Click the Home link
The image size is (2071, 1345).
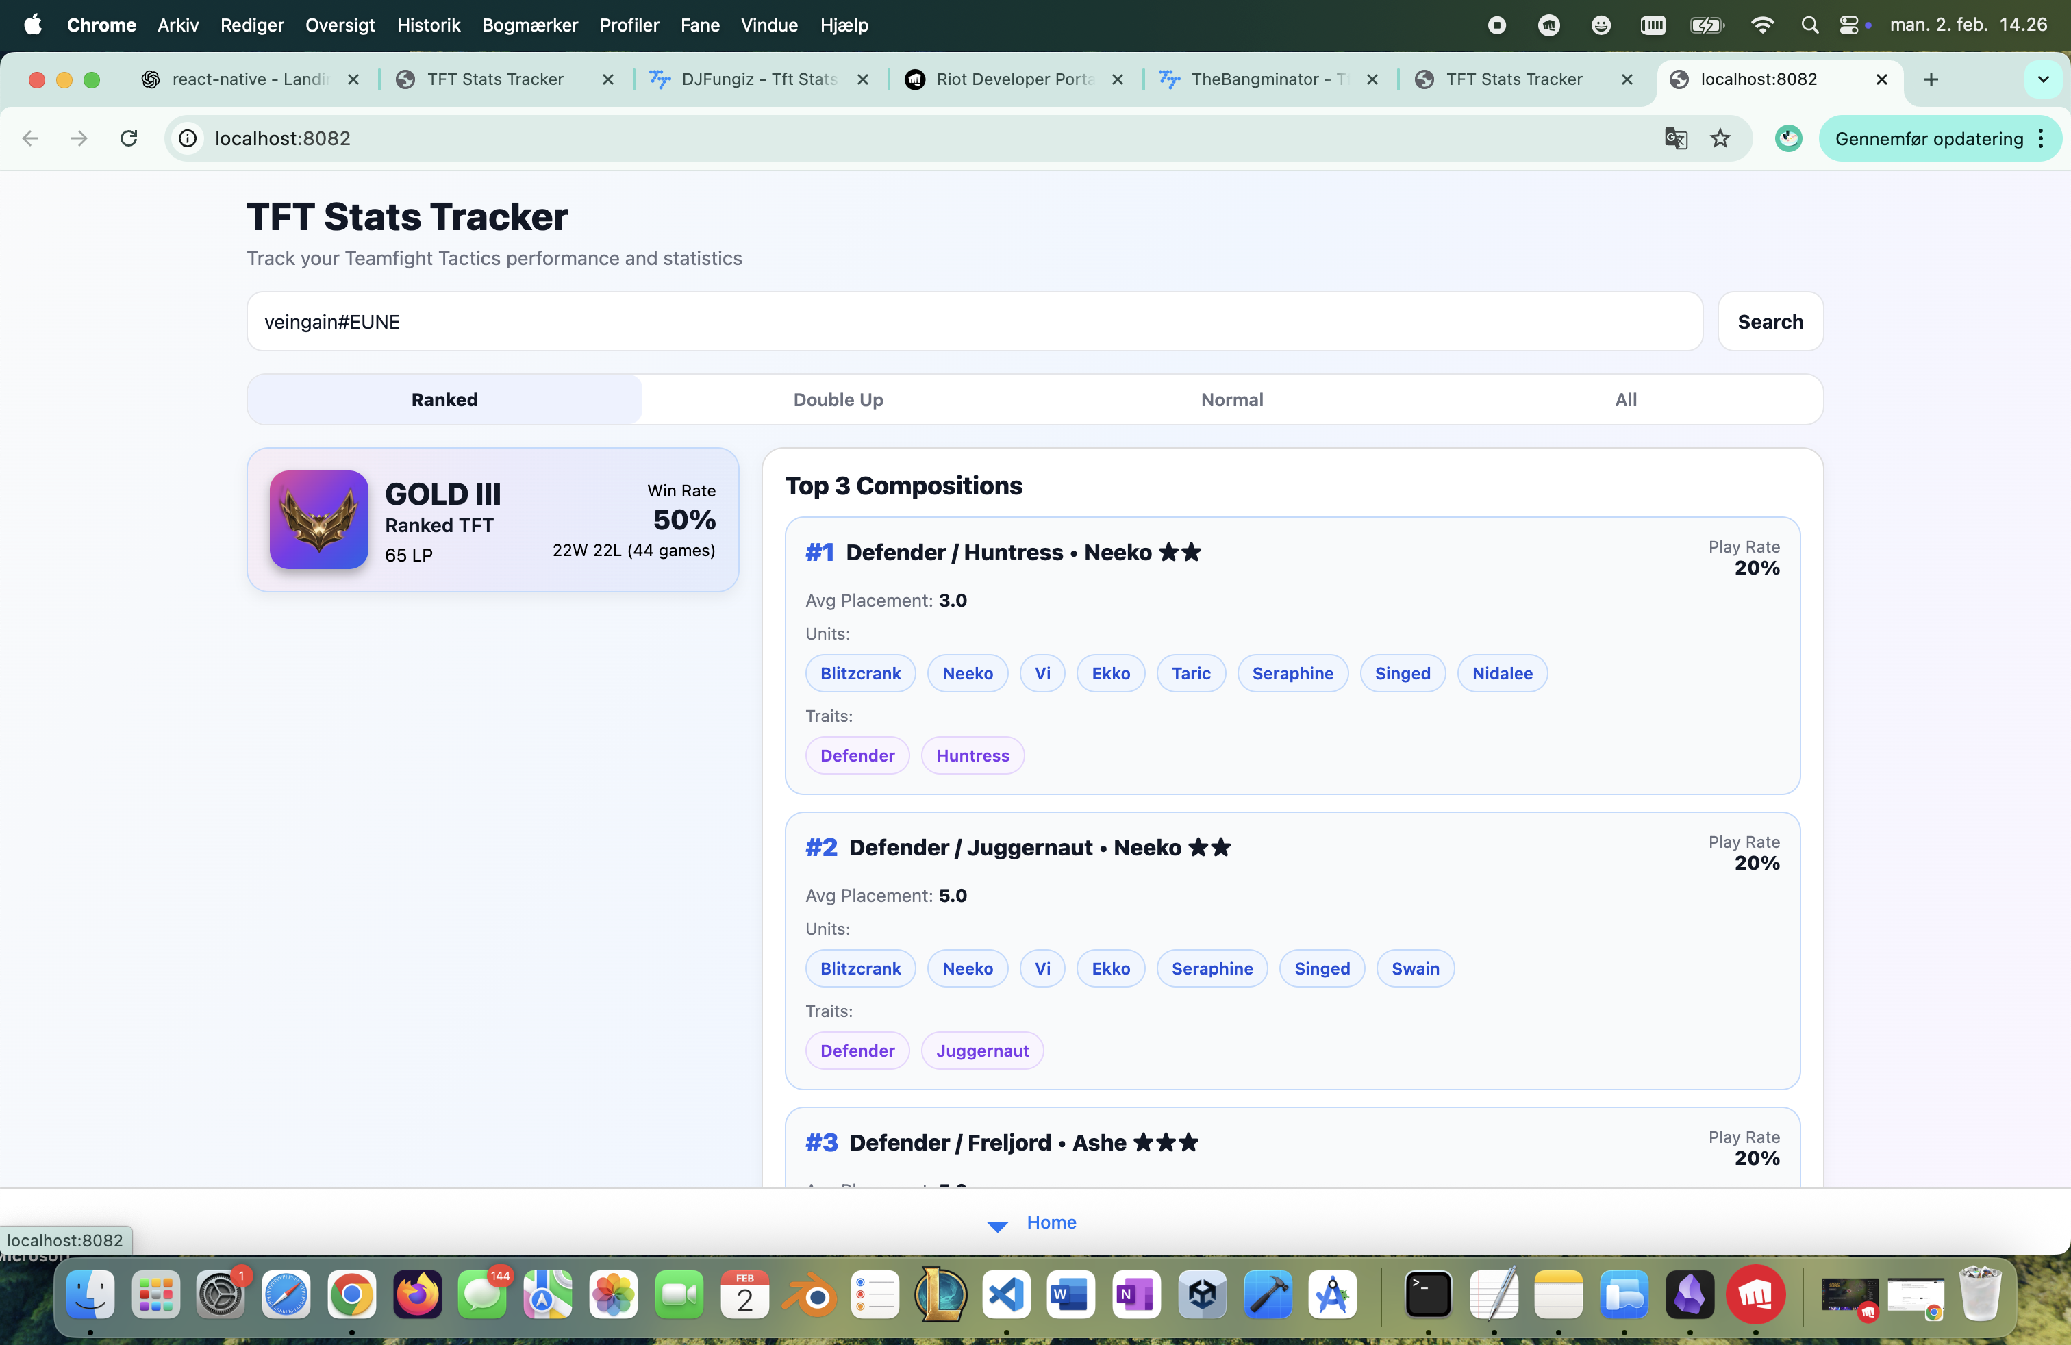point(1051,1222)
